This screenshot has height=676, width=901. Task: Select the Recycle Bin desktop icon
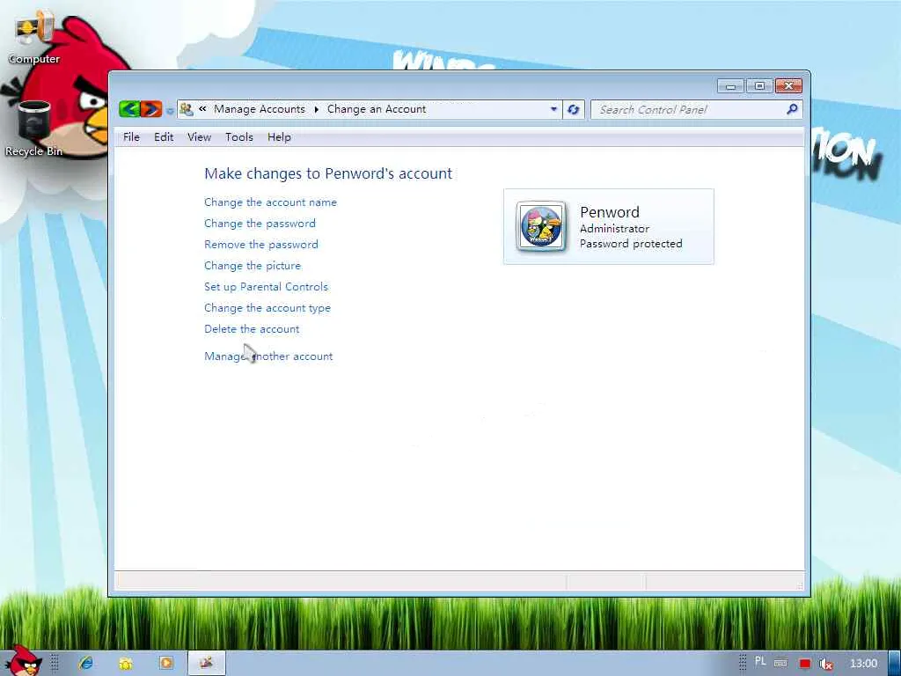pos(33,129)
